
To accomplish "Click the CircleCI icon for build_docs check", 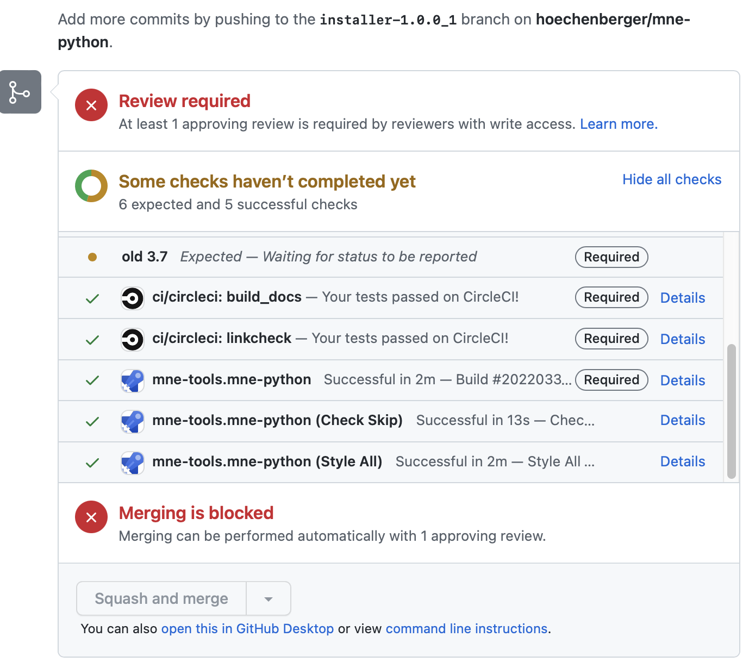I will [132, 298].
